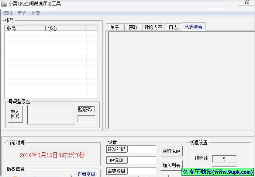This screenshot has width=255, height=177.
Task: Open the 使用 menu
Action: click(x=8, y=13)
